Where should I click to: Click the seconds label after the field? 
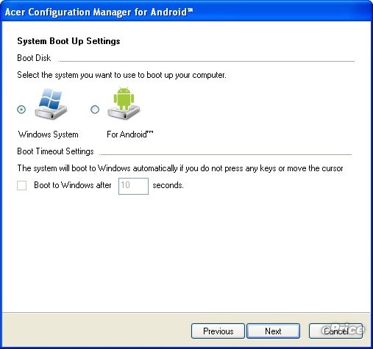coord(168,185)
